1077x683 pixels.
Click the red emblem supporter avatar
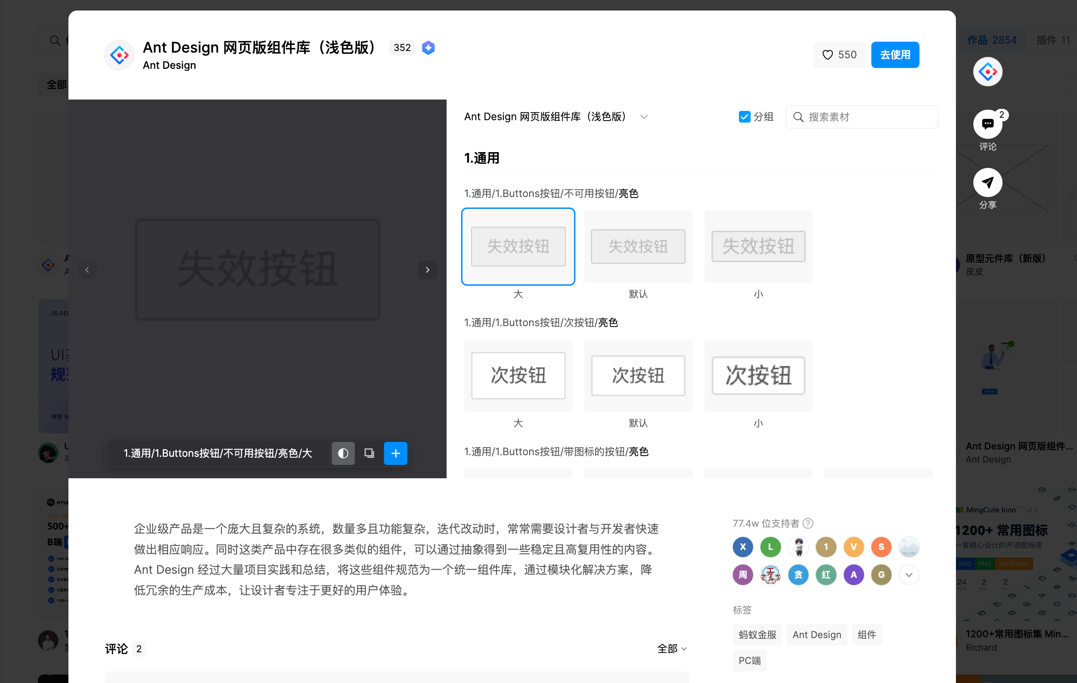pyautogui.click(x=770, y=575)
